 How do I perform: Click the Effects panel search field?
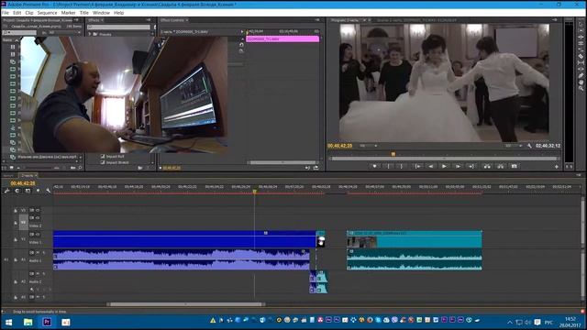click(x=118, y=27)
